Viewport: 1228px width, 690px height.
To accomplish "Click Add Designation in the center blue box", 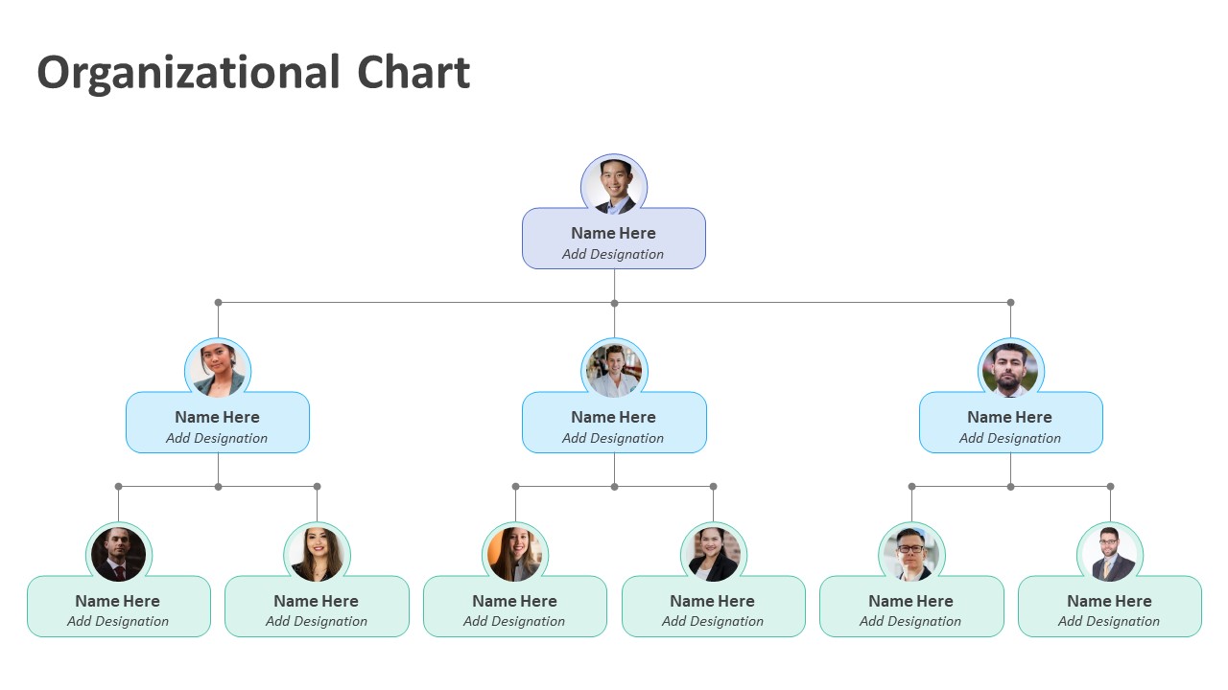I will (x=614, y=438).
